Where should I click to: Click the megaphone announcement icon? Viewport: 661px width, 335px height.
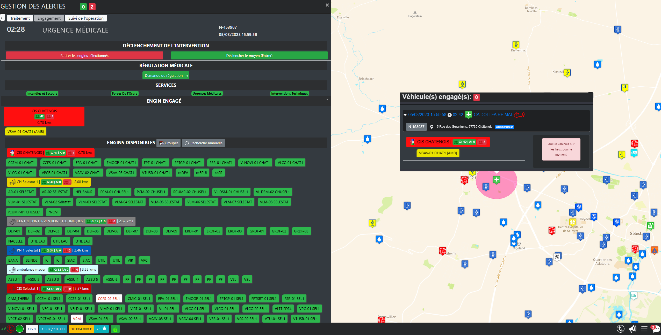coord(632,329)
